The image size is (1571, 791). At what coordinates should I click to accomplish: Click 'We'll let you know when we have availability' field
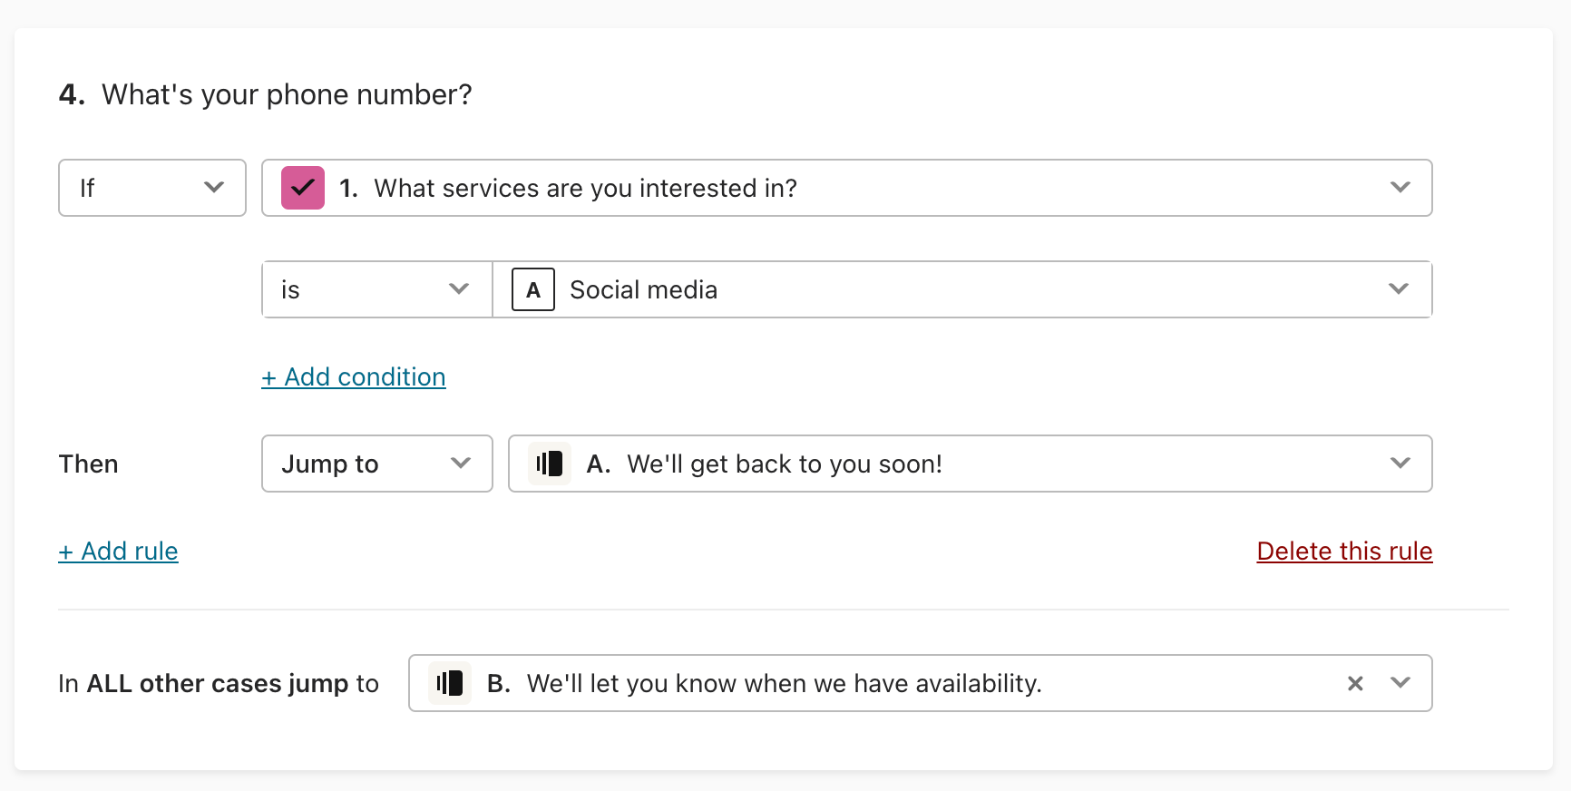921,683
